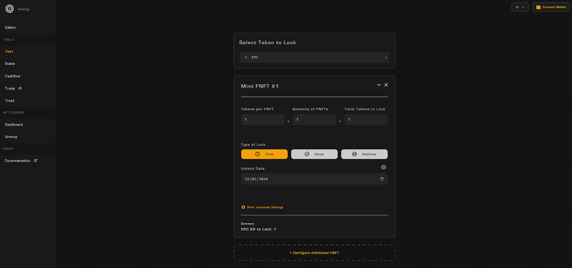Select the Time lock type

(264, 154)
